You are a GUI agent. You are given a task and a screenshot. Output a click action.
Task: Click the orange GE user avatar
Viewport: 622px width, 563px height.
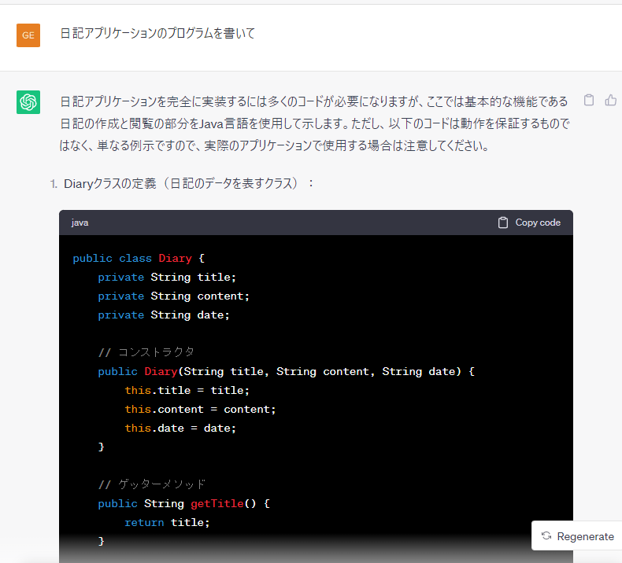click(28, 35)
